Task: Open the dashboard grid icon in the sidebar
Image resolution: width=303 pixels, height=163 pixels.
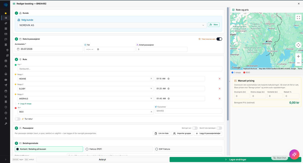Action: click(x=6, y=29)
